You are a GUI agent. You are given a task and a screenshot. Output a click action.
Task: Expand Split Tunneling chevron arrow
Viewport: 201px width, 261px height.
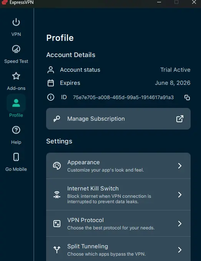(x=180, y=250)
